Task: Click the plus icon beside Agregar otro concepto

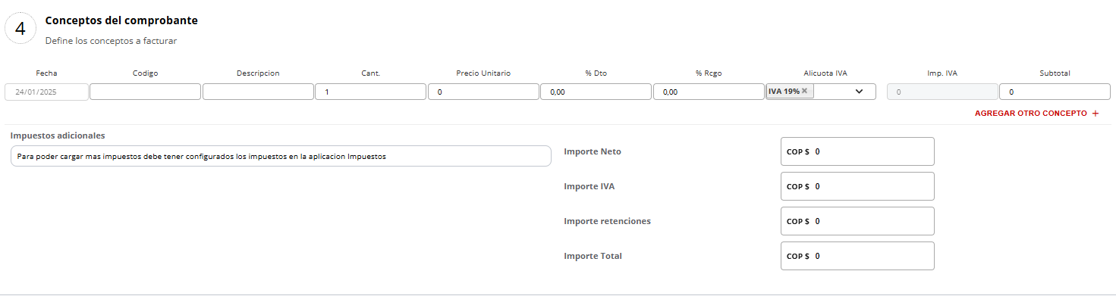Action: tap(1095, 114)
